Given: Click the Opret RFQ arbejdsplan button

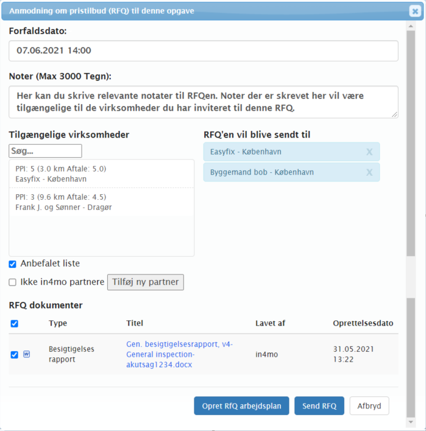Looking at the screenshot, I should pos(241,406).
